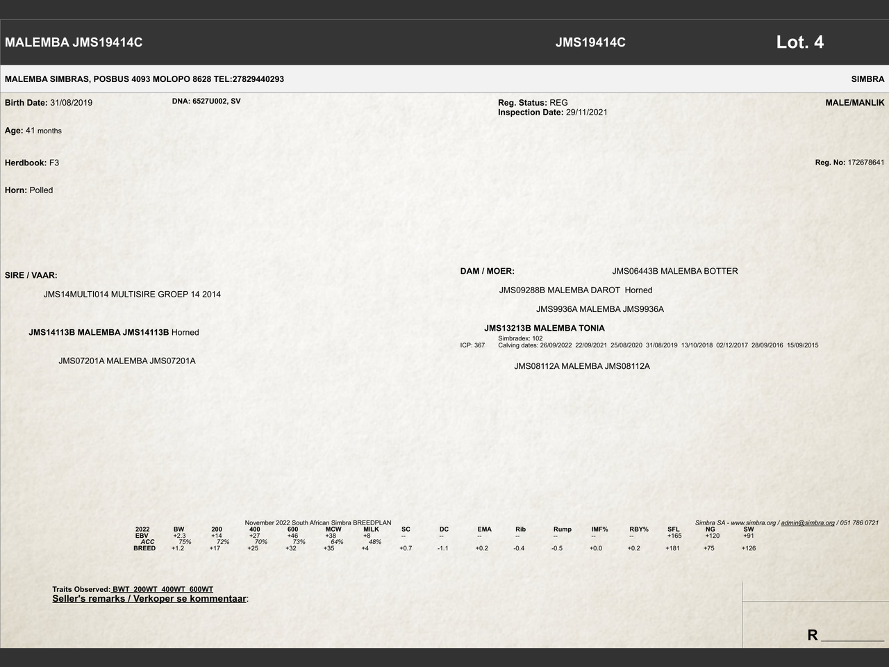
Task: Select calving date 02/12/2017
Action: click(x=732, y=345)
